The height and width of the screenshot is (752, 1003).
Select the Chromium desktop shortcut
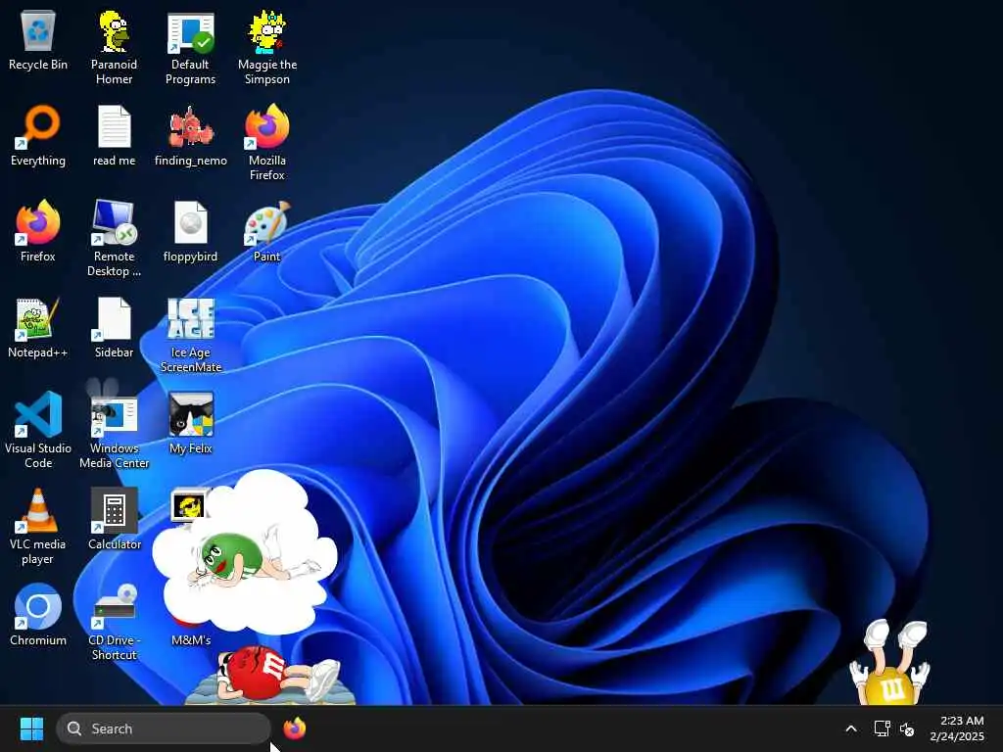coord(38,606)
